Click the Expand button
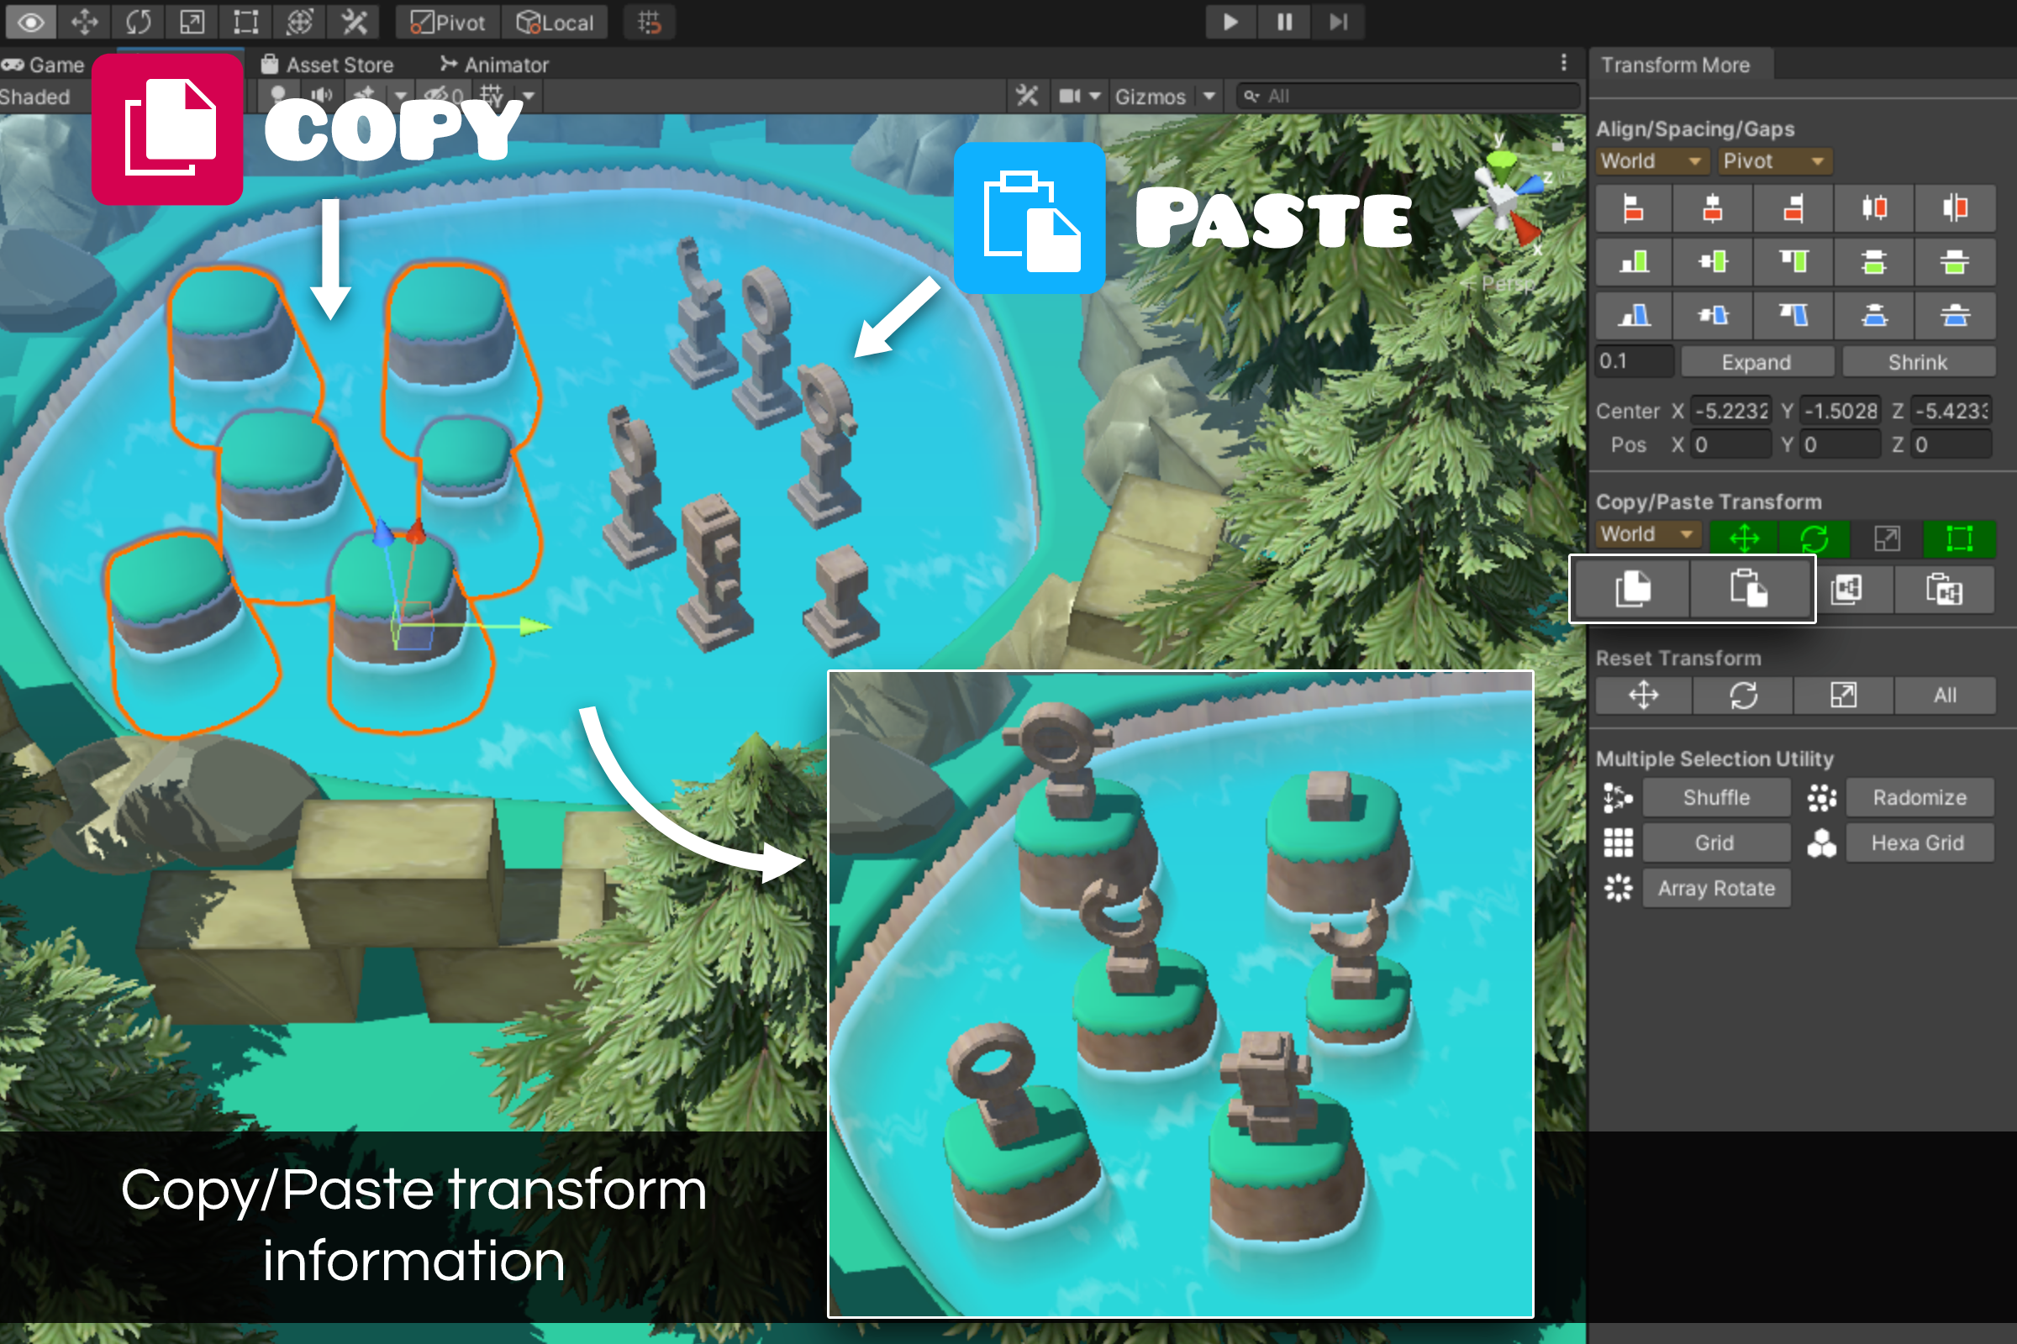This screenshot has width=2017, height=1344. (1756, 363)
